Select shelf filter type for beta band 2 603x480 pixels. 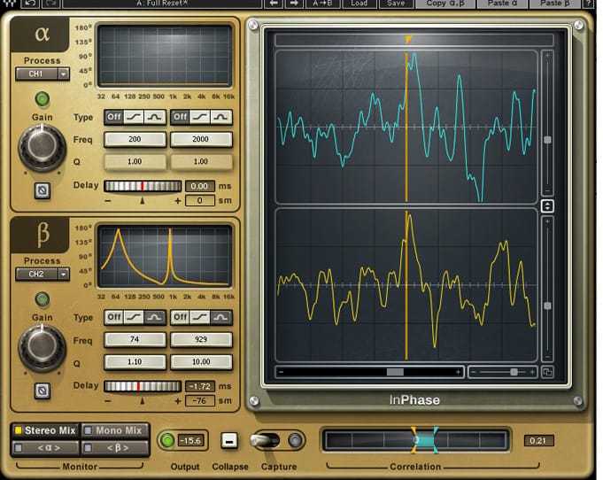(201, 317)
